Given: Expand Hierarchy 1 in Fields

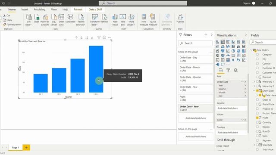Looking at the screenshot, I should pyautogui.click(x=254, y=81).
